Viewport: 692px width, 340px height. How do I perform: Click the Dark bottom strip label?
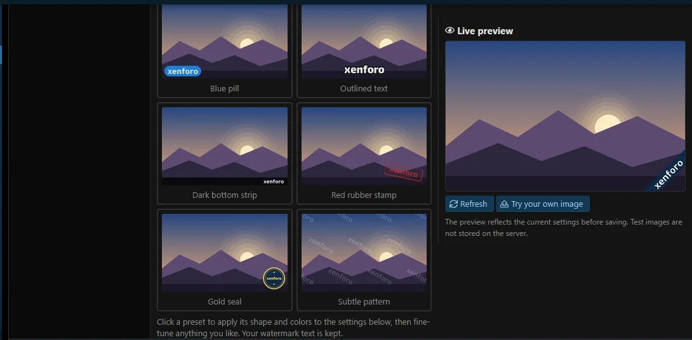pos(225,195)
